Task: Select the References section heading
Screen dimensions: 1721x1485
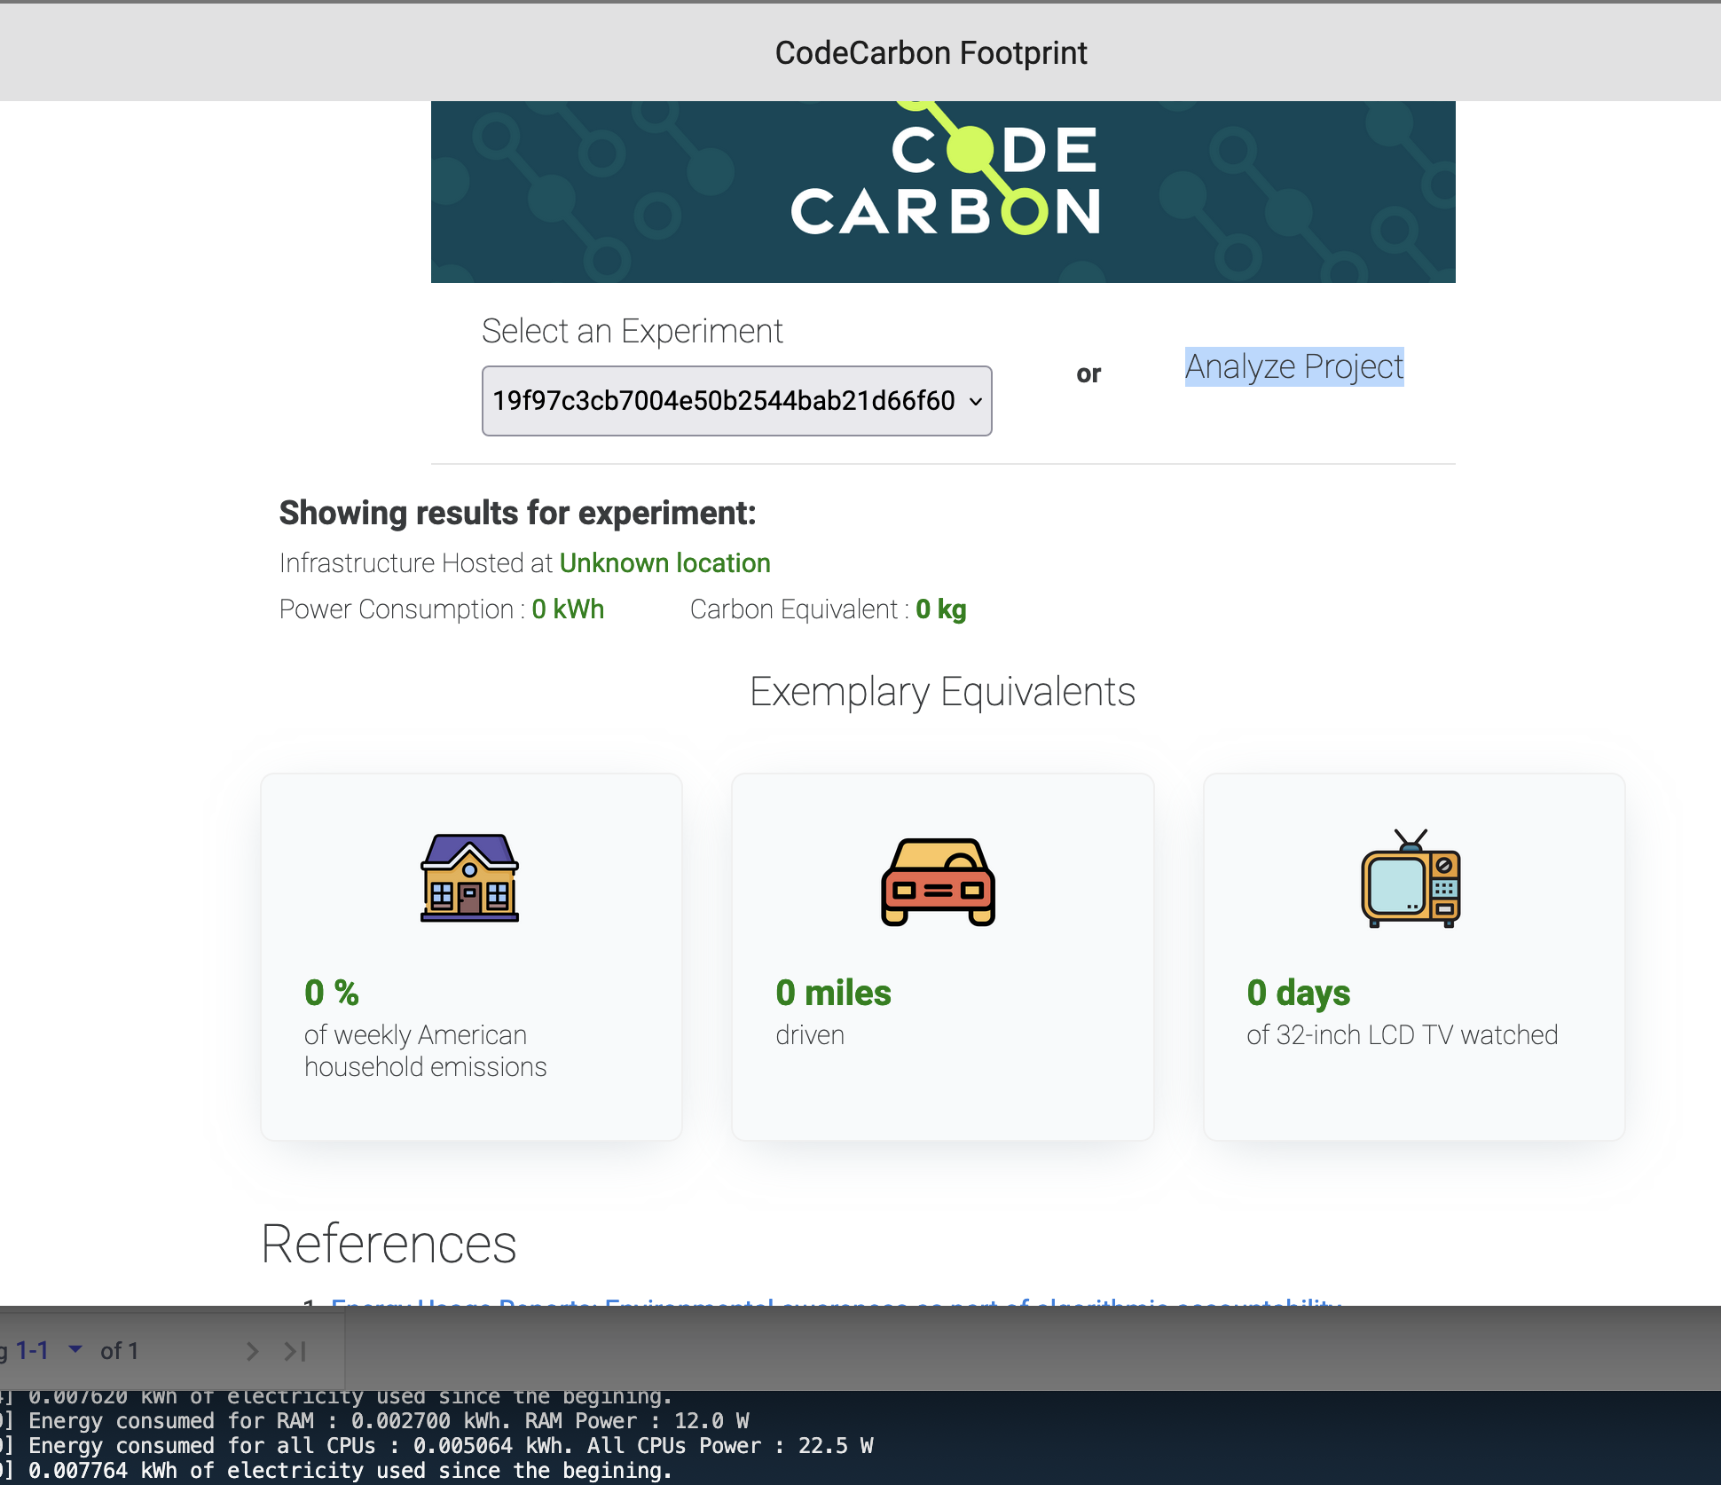Action: pos(388,1244)
